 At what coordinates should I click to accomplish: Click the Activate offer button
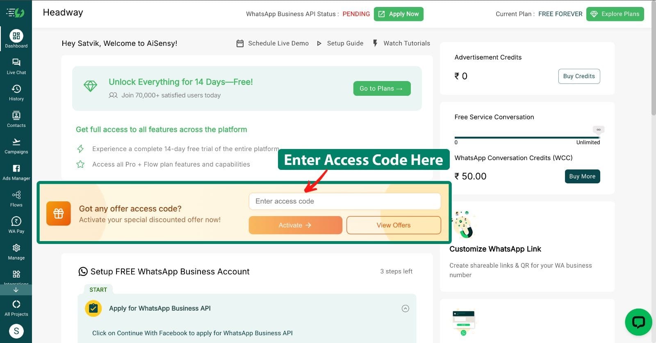click(296, 225)
